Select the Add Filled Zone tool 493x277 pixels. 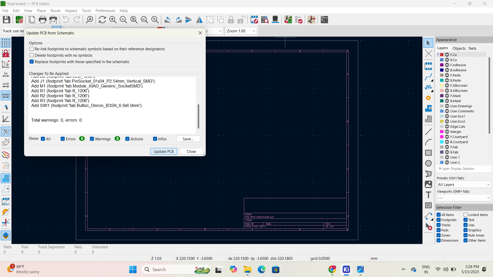[x=428, y=108]
